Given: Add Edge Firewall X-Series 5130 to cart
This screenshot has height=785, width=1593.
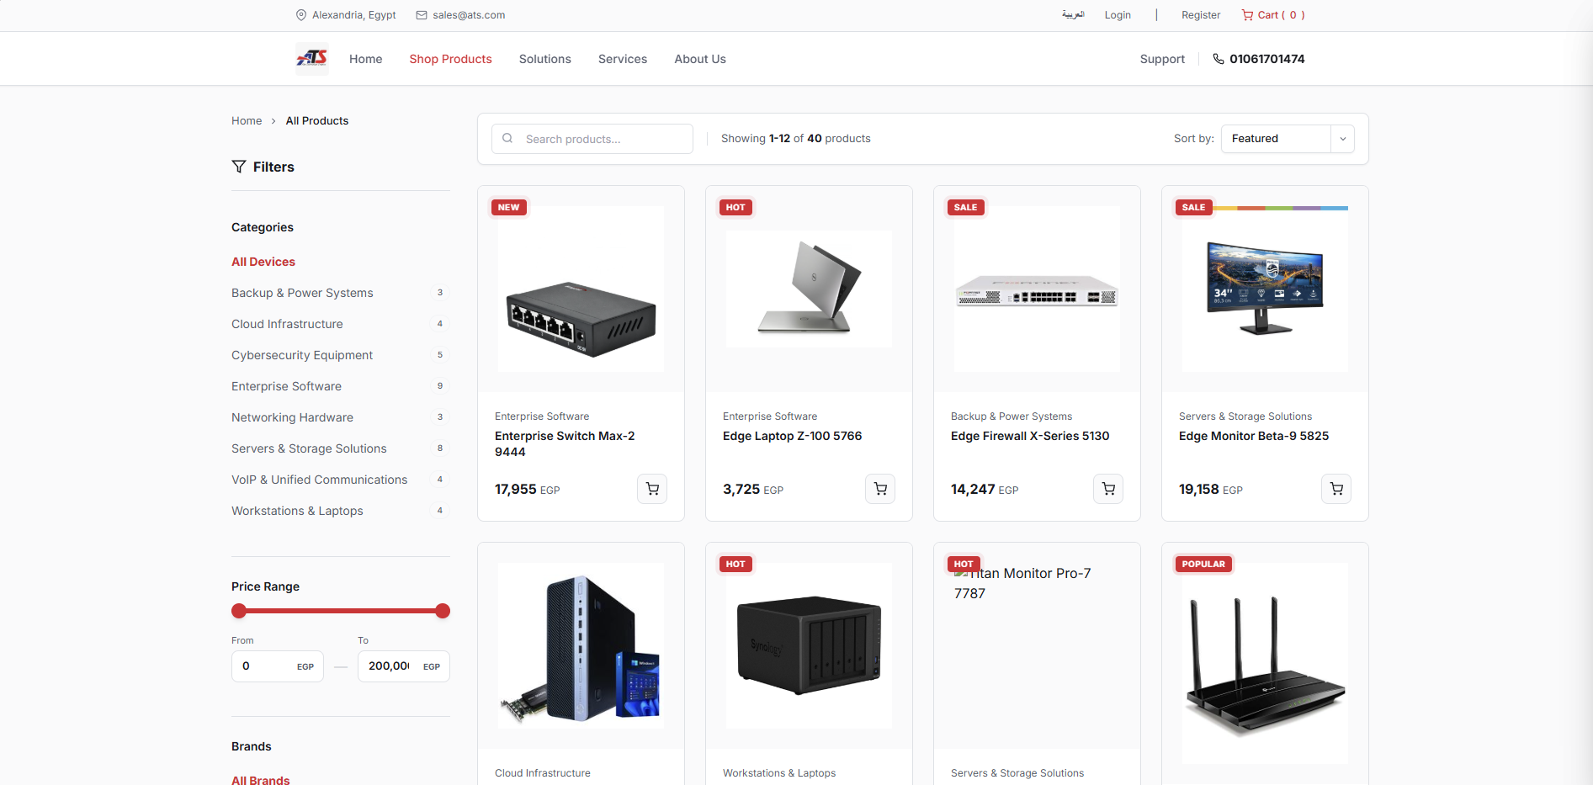Looking at the screenshot, I should pyautogui.click(x=1108, y=489).
